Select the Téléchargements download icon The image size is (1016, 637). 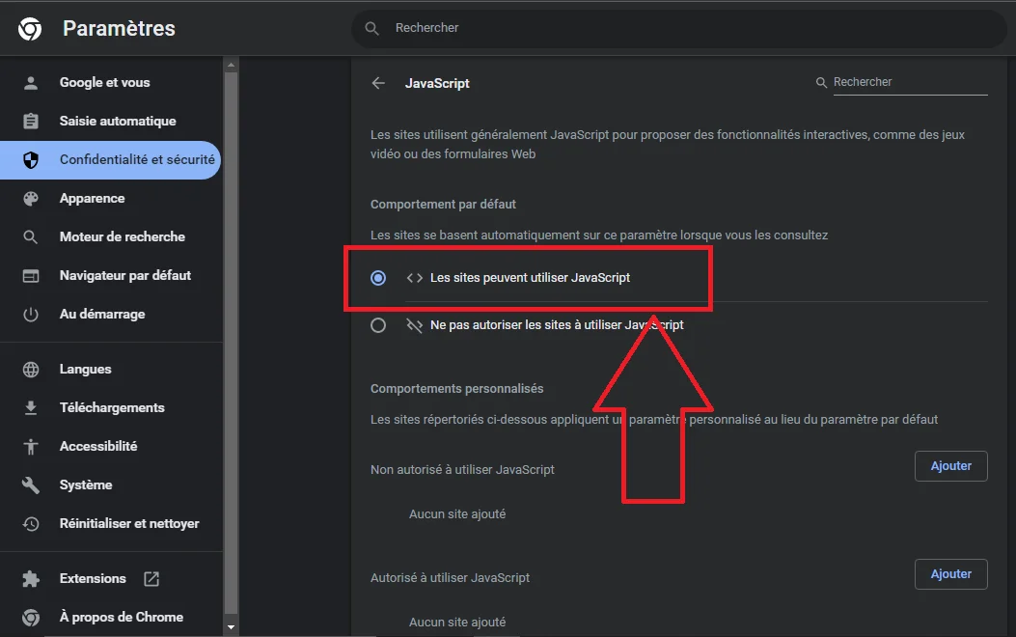(29, 407)
